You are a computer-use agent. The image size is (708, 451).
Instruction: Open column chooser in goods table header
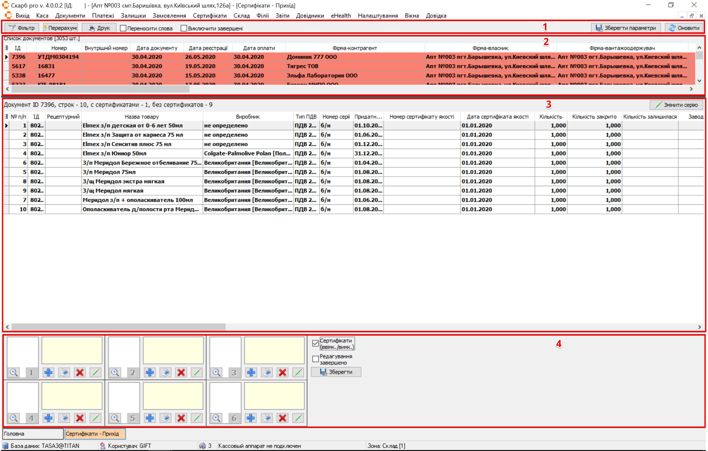6,117
